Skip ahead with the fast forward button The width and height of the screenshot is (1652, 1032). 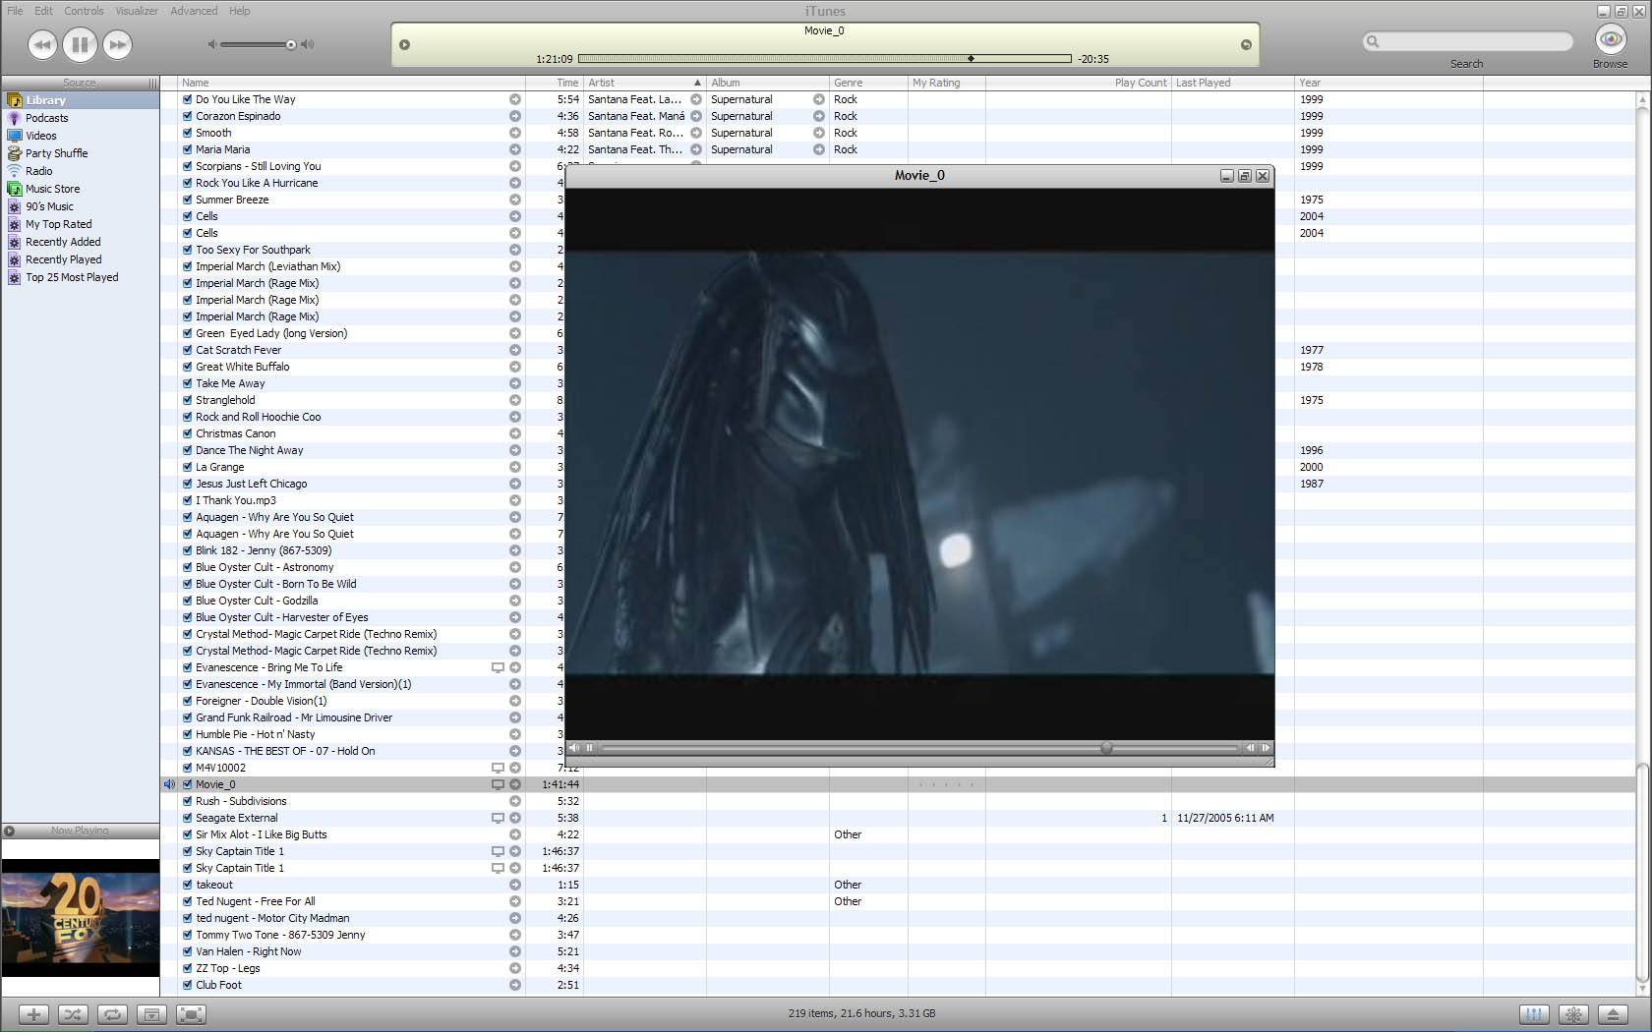point(117,44)
